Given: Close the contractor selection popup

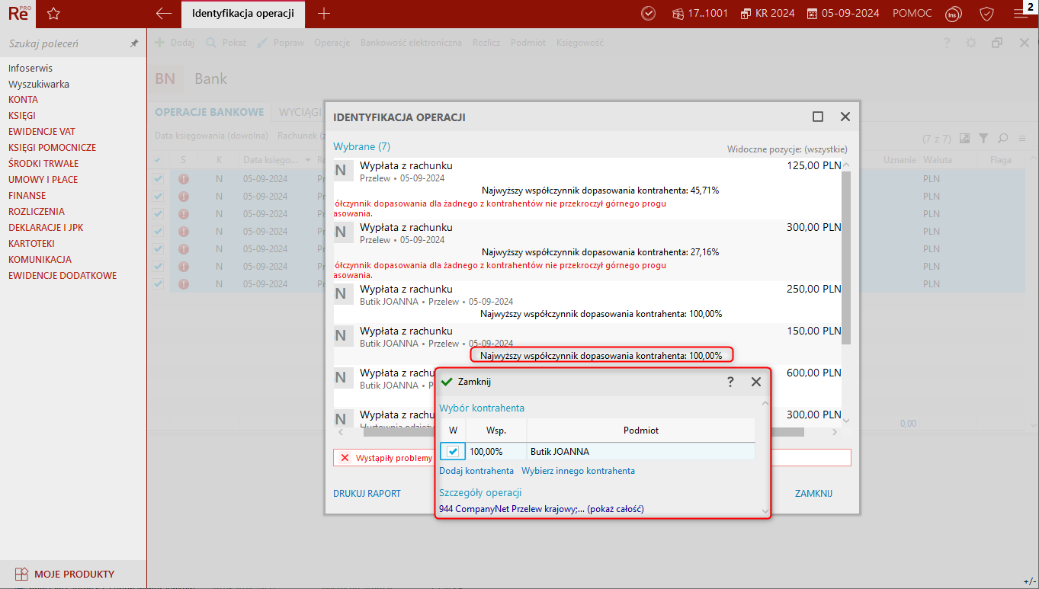Looking at the screenshot, I should [756, 382].
